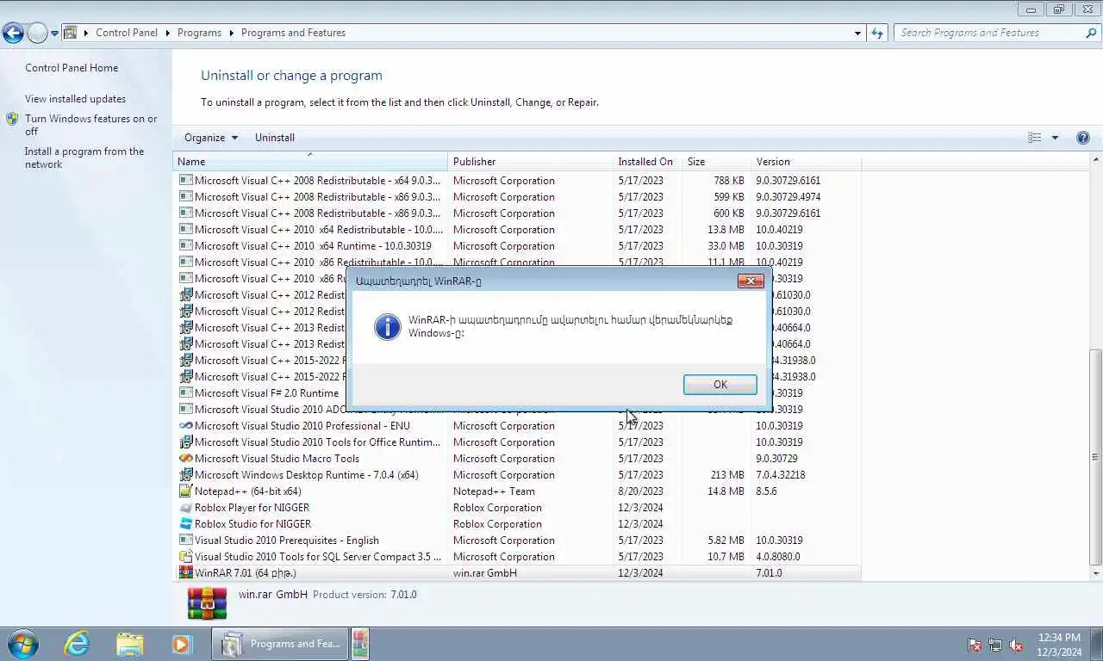Click the Uninstall toolbar button
The width and height of the screenshot is (1103, 661).
[275, 138]
